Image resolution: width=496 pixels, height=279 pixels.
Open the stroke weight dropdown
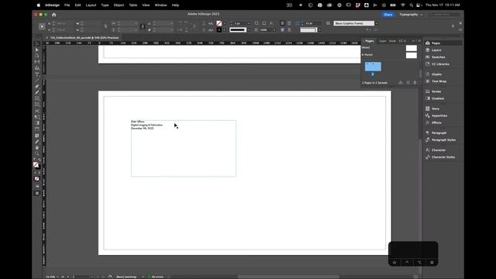tap(249, 23)
